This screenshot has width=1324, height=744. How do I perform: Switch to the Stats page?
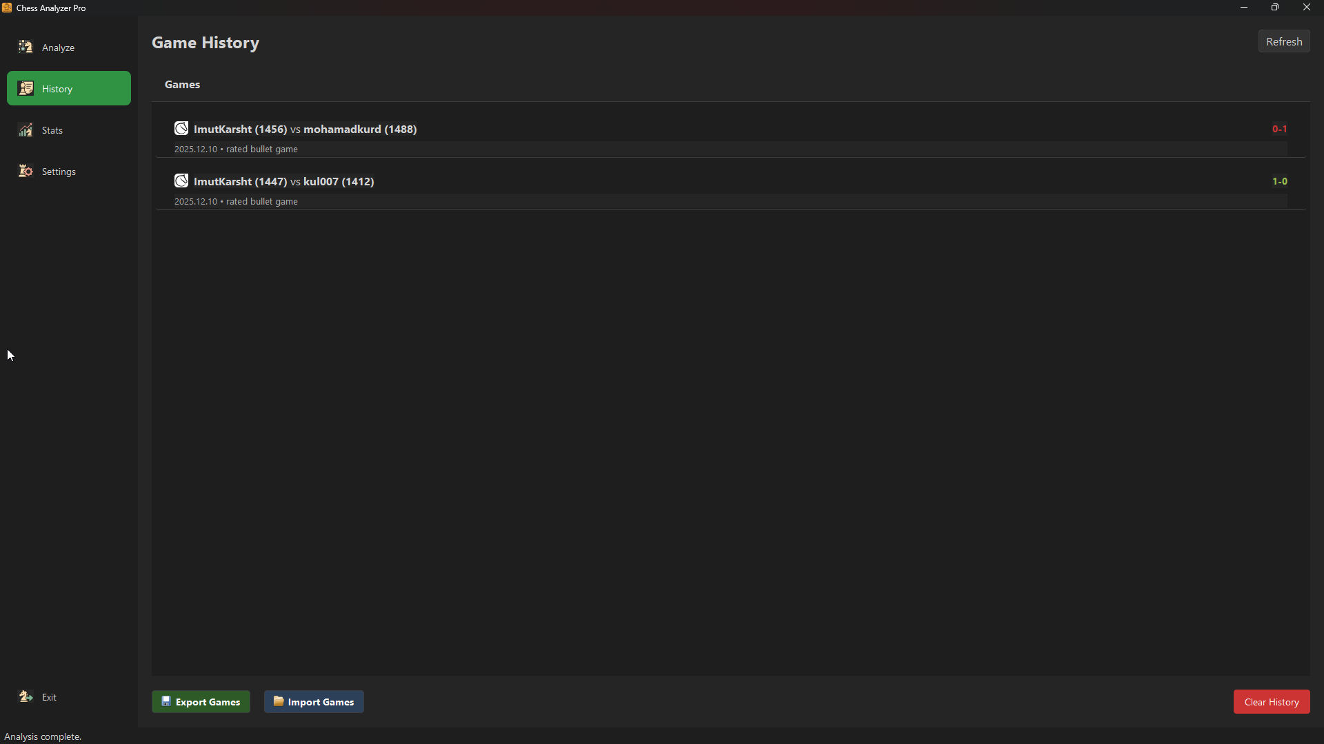[x=69, y=130]
